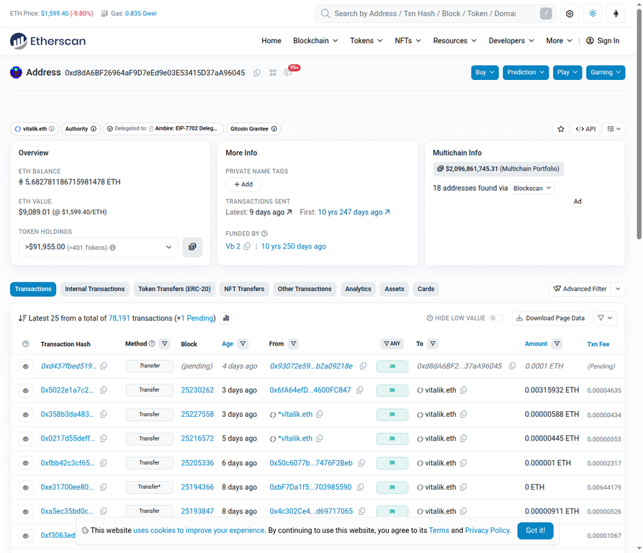The width and height of the screenshot is (643, 553).
Task: Expand the Advanced Filter arrow
Action: click(618, 289)
